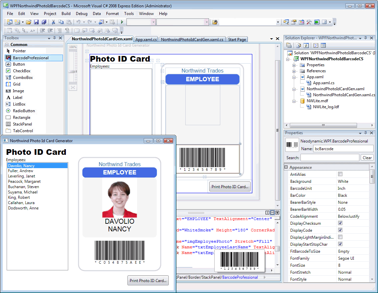378x293 pixels.
Task: Expand the References node in Solution Explorer
Action: pos(294,71)
